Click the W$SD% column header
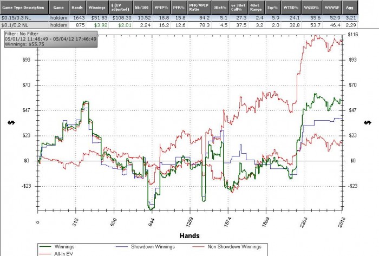The width and height of the screenshot is (379, 256). pyautogui.click(x=311, y=8)
